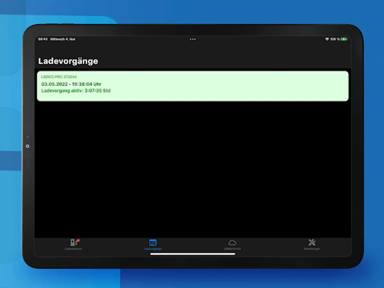The image size is (384, 288).
Task: Open the Einstellungen tools tab
Action: pos(312,244)
